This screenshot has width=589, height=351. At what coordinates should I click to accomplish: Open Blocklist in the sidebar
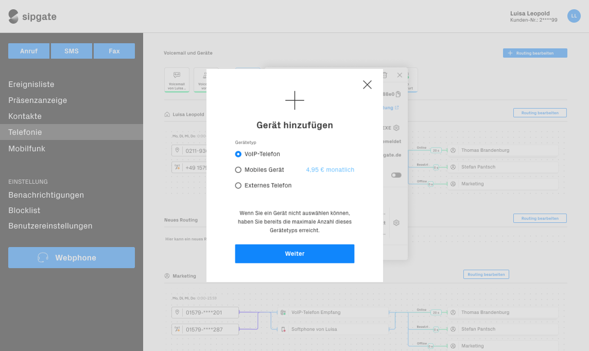point(24,210)
